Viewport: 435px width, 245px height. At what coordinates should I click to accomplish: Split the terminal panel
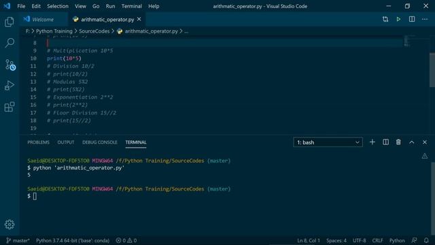click(385, 142)
